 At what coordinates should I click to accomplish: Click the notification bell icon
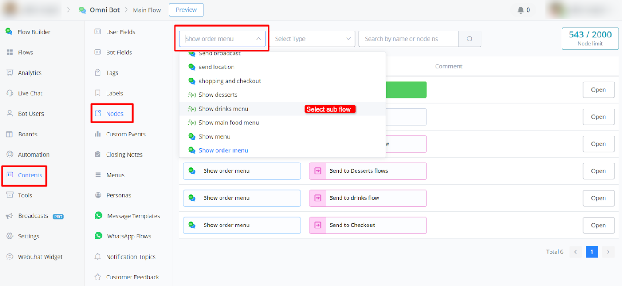pos(520,10)
